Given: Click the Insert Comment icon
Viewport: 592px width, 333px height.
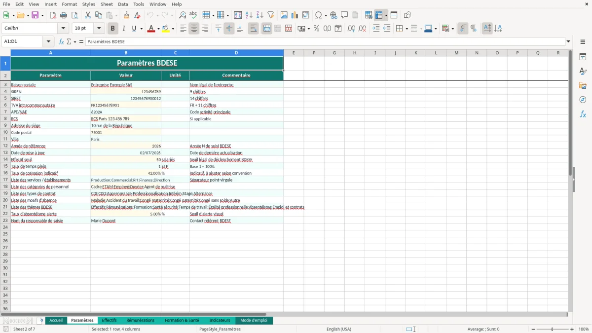Looking at the screenshot, I should (x=345, y=15).
